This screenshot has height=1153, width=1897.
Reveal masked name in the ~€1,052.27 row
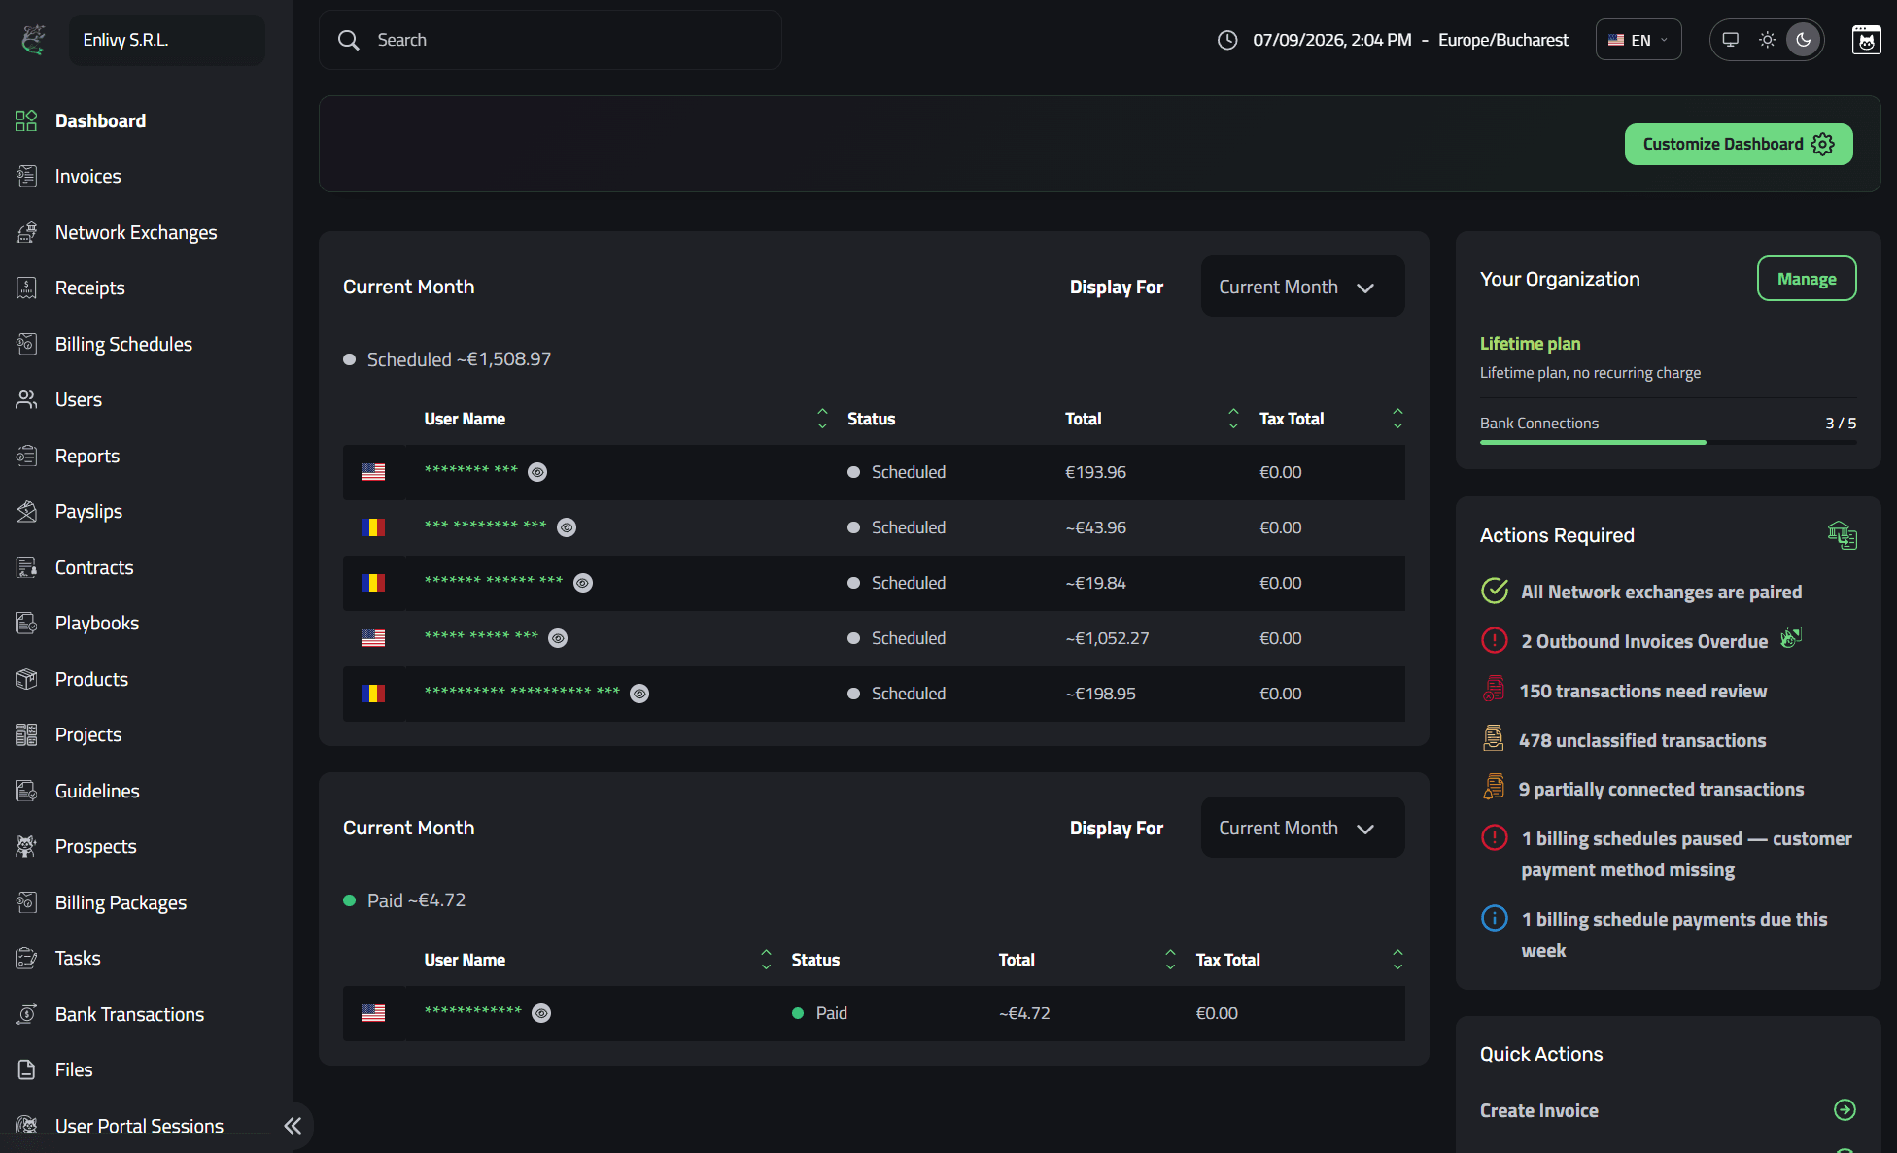tap(558, 638)
